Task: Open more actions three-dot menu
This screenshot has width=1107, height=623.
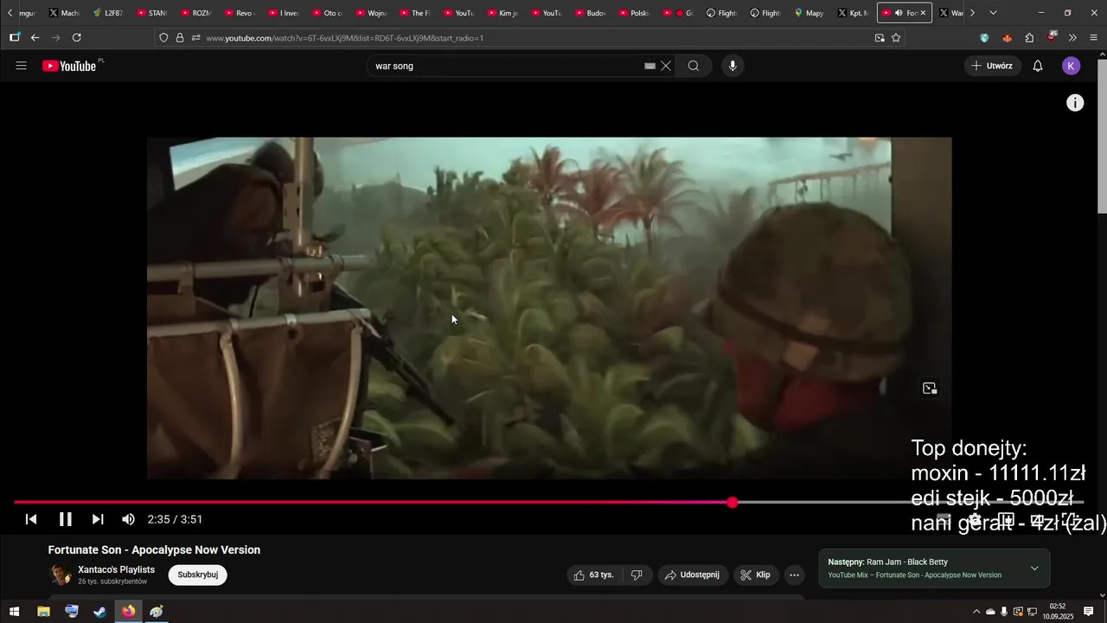Action: coord(795,575)
